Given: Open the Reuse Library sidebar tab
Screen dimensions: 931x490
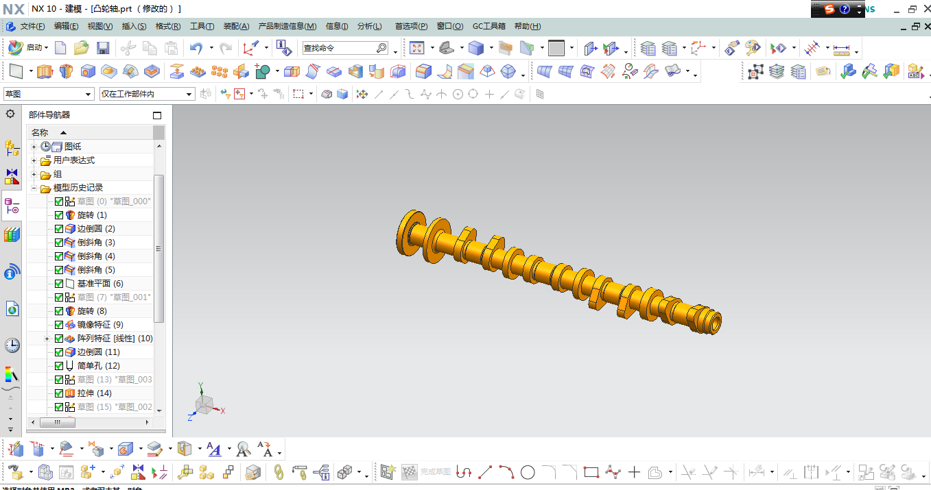Looking at the screenshot, I should [x=12, y=235].
